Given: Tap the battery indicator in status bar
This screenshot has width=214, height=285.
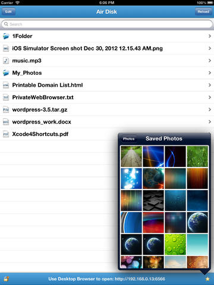Looking at the screenshot, I should point(210,2).
